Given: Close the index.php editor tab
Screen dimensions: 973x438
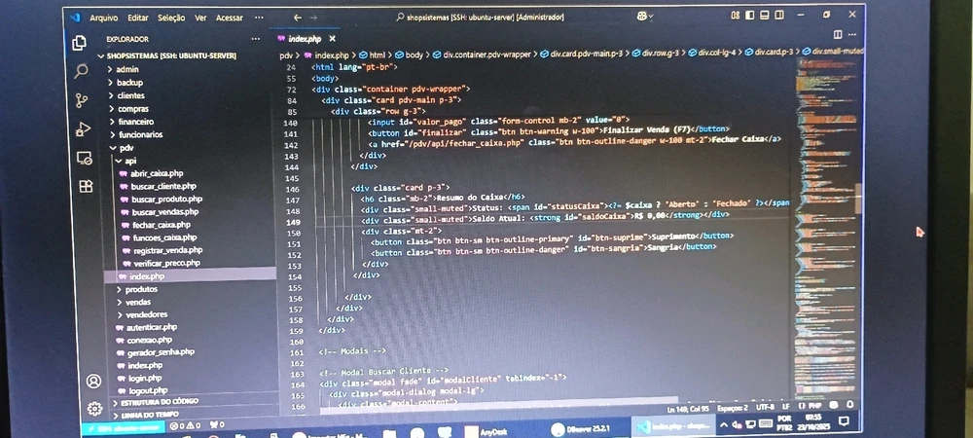Looking at the screenshot, I should coord(332,38).
